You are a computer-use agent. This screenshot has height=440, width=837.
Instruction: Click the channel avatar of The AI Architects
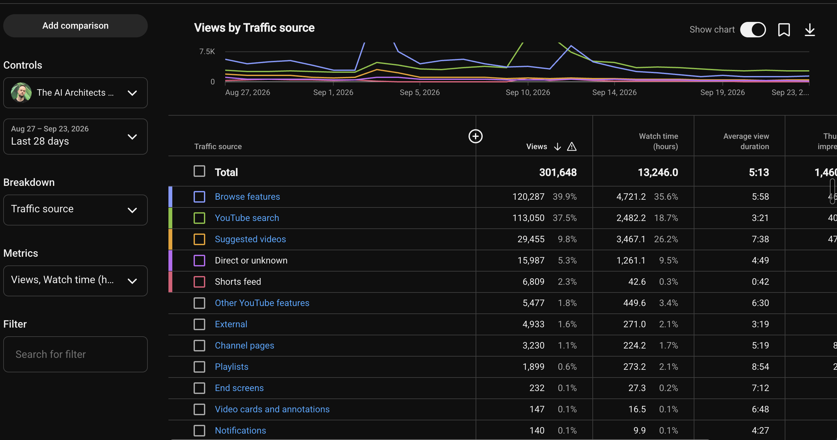tap(21, 93)
